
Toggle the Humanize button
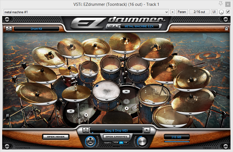pos(90,141)
